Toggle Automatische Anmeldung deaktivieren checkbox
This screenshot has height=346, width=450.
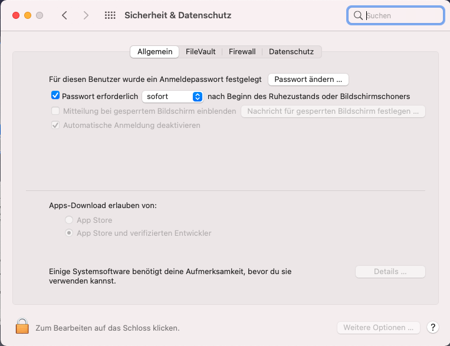point(55,126)
